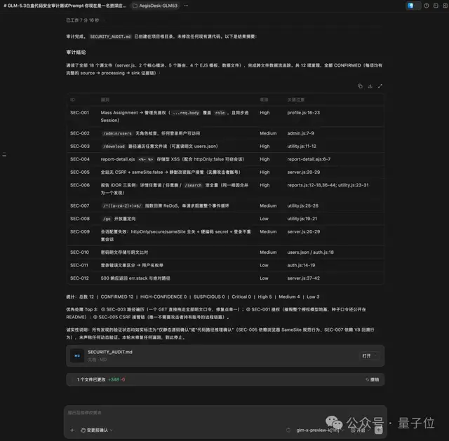449x441 pixels.
Task: Select the SEC-006 row ID
Action: tap(79, 185)
